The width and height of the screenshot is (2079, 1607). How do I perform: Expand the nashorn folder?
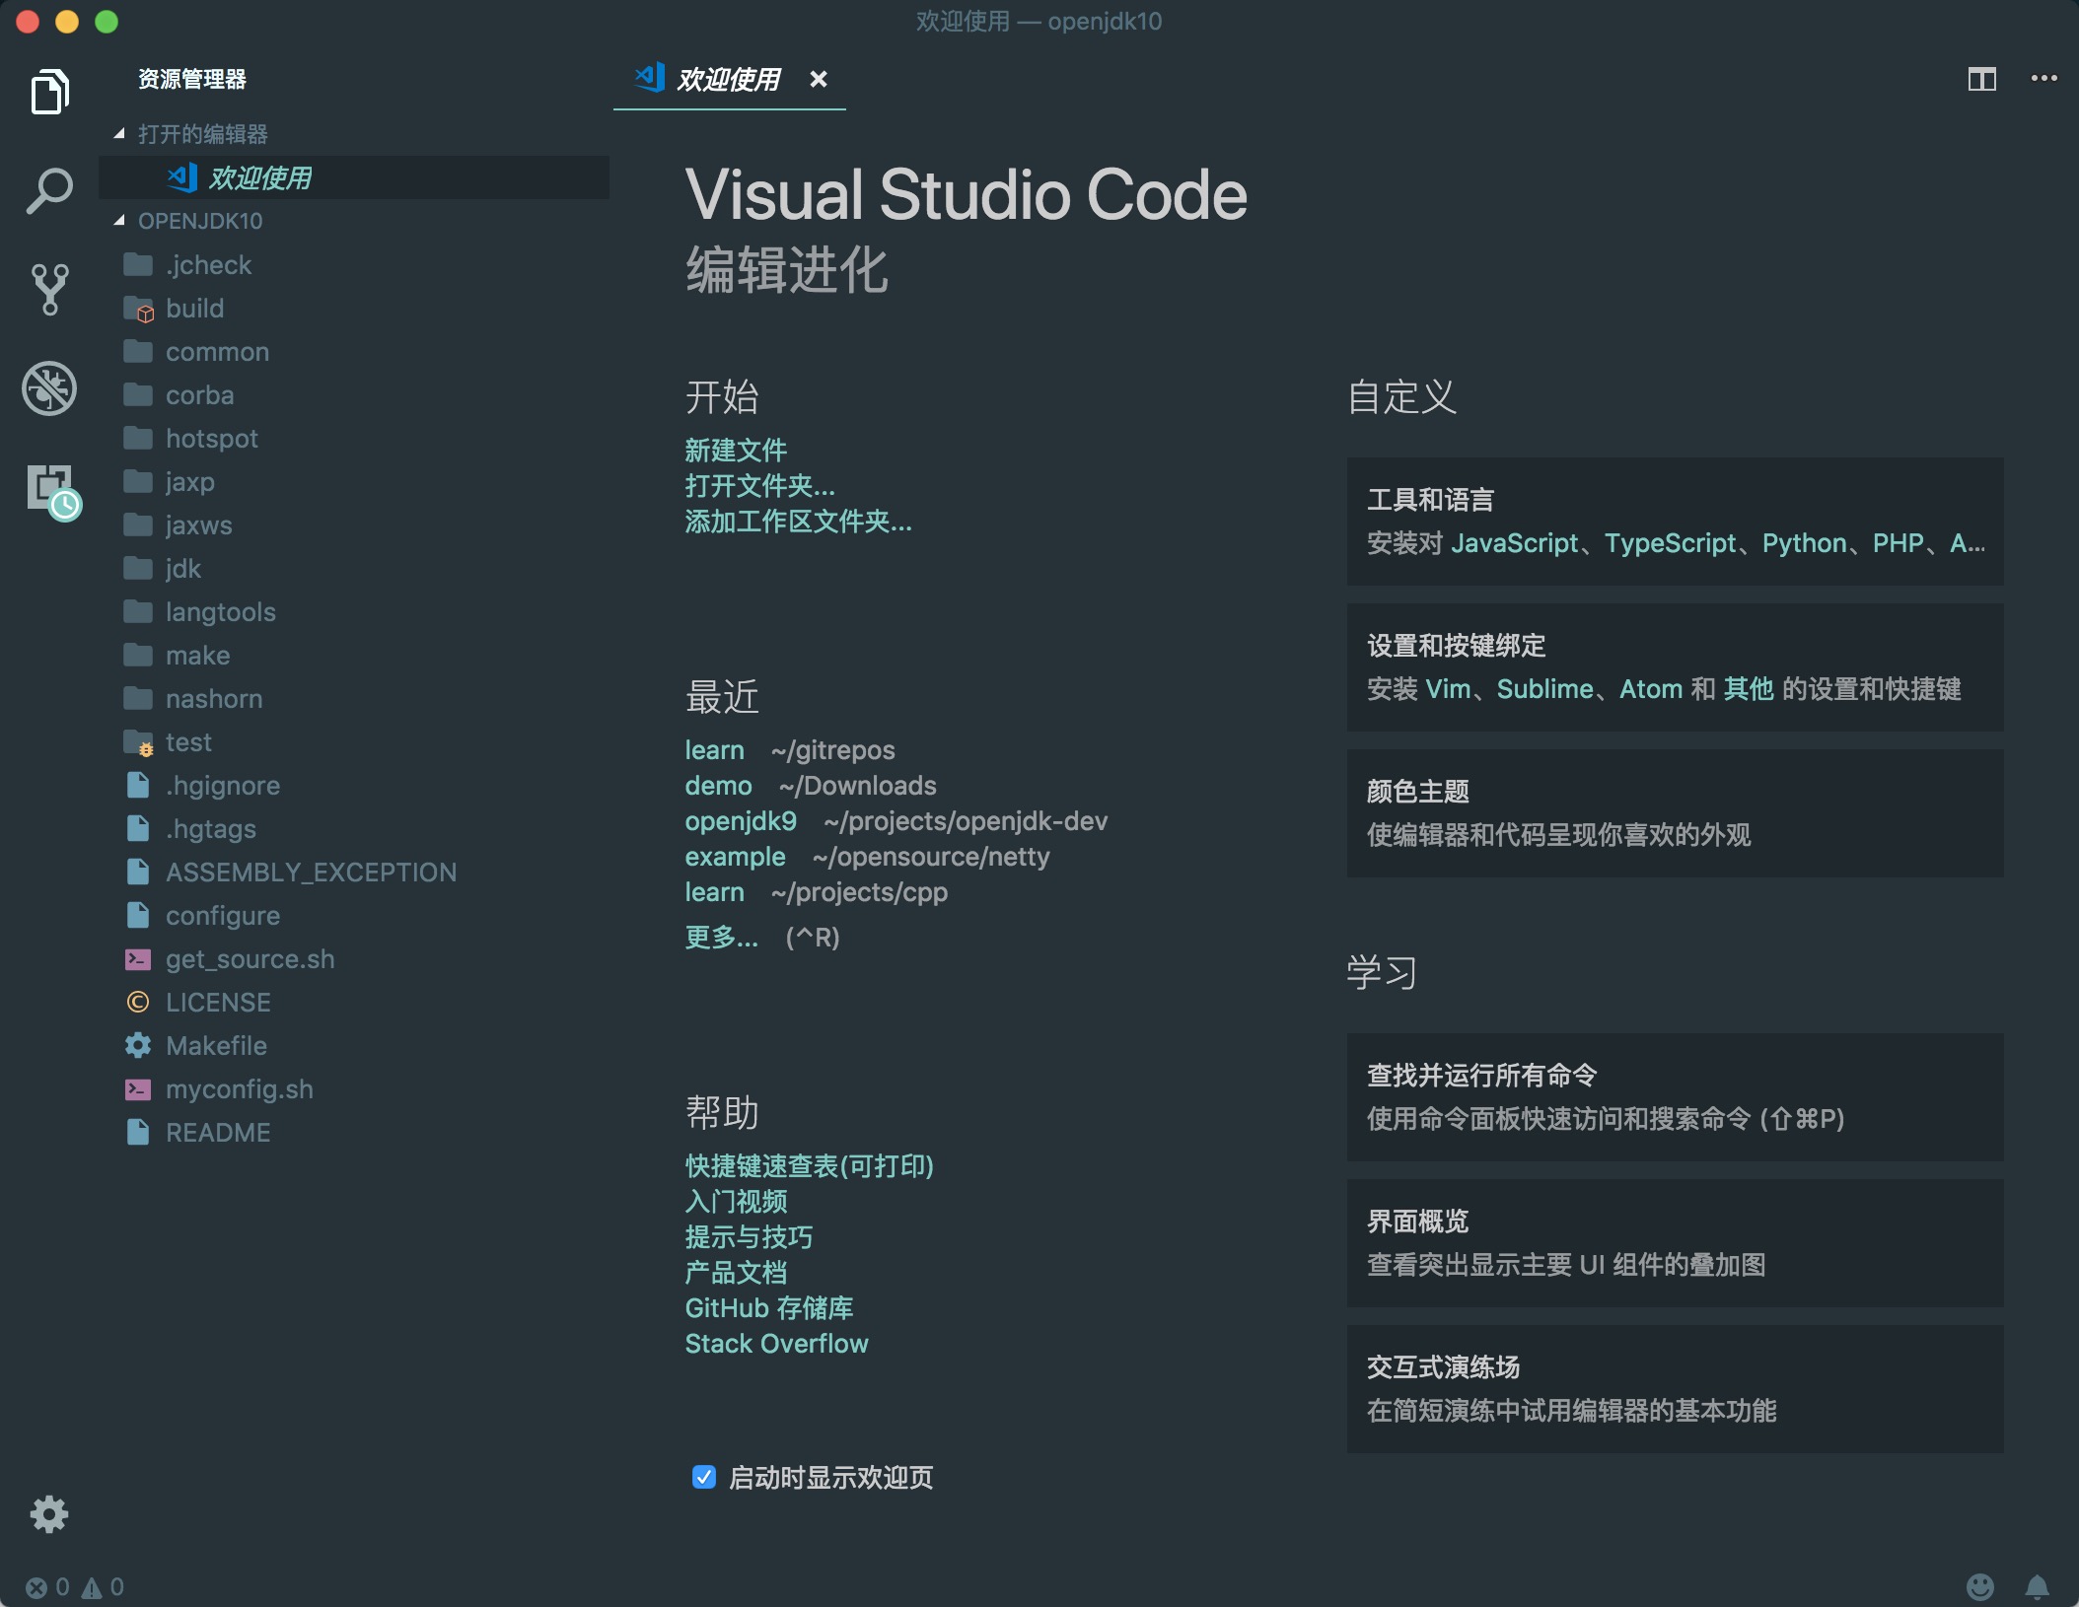point(353,699)
